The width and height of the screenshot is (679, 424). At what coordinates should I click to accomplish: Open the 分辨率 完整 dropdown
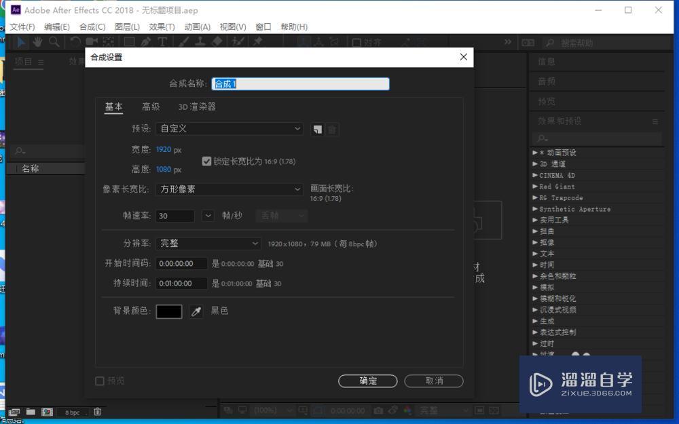point(208,243)
